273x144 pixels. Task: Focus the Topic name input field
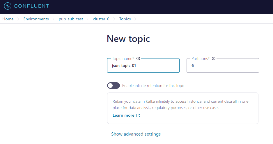click(x=143, y=65)
